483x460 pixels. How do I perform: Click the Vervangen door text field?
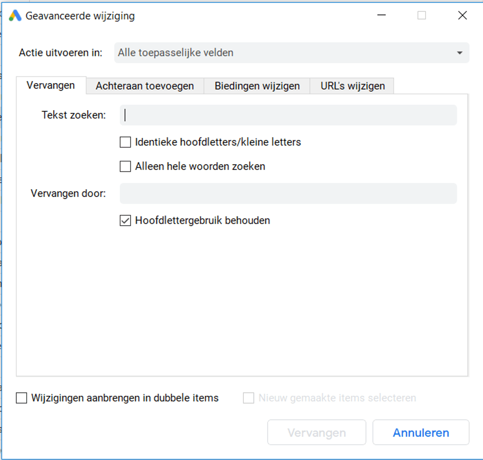tap(288, 193)
